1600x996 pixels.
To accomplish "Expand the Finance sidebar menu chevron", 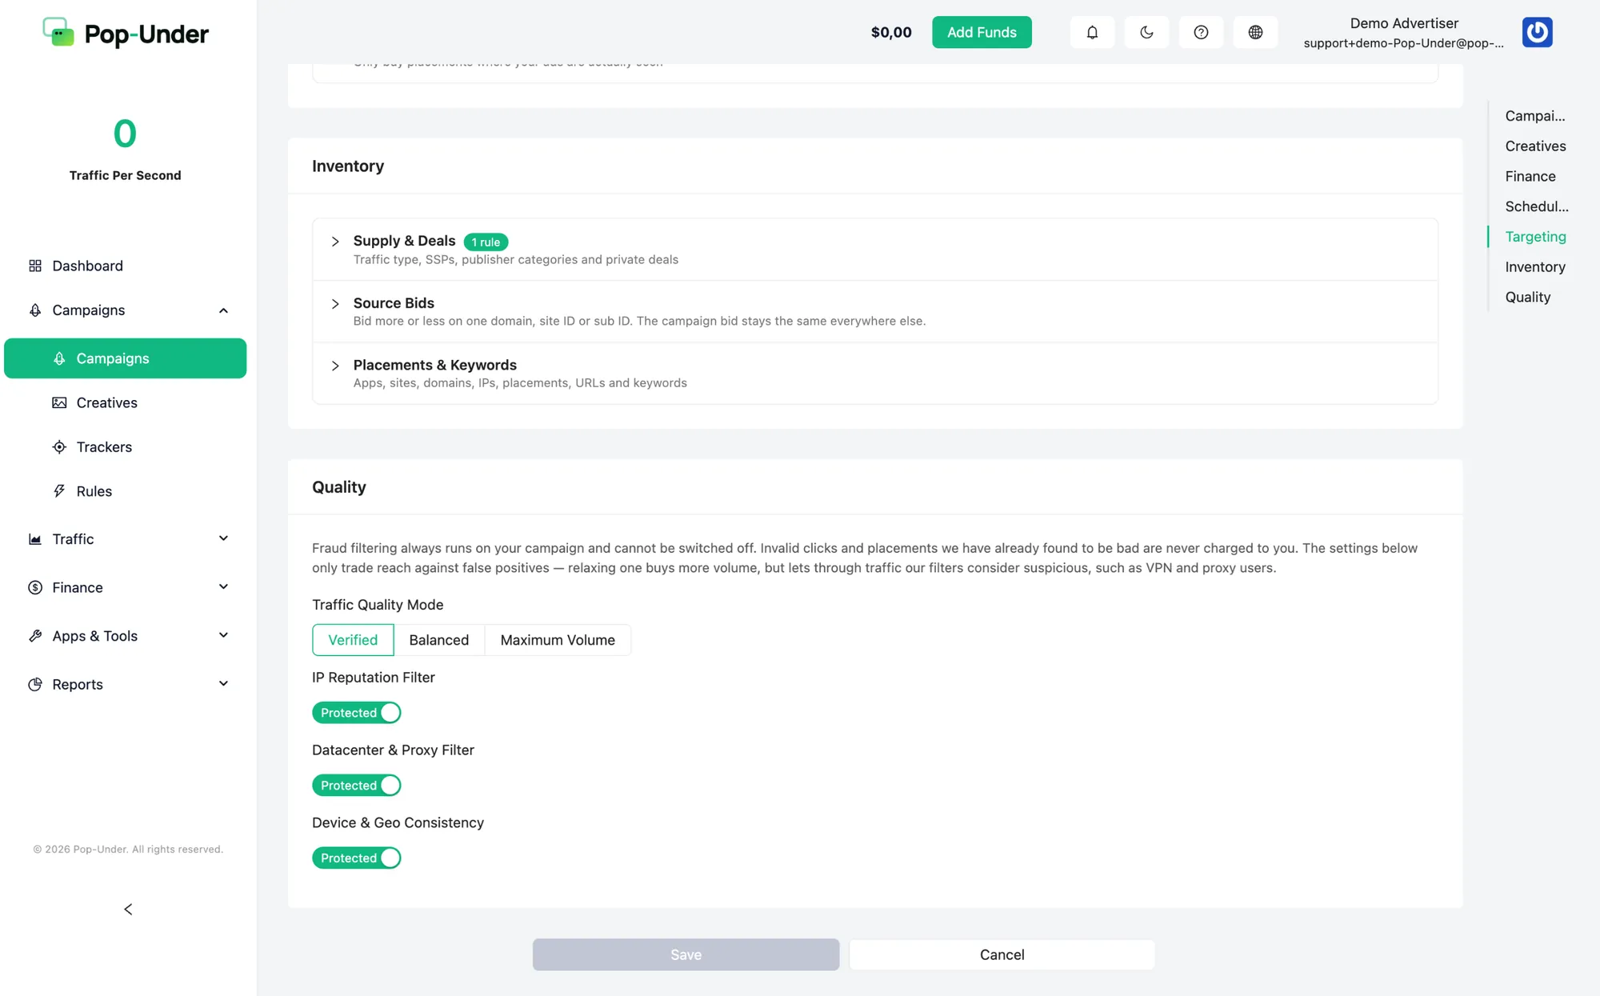I will click(223, 588).
